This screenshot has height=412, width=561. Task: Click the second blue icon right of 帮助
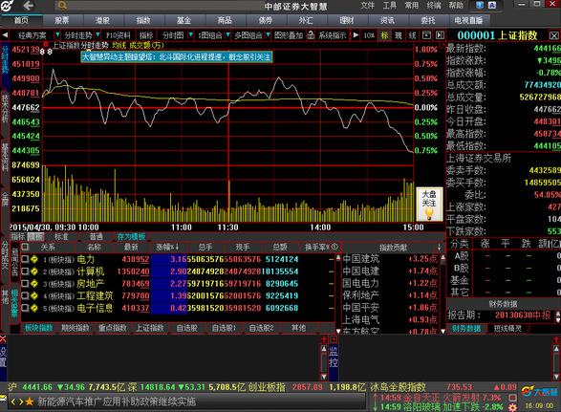[492, 5]
